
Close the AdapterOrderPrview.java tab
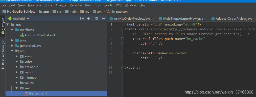click(255, 19)
